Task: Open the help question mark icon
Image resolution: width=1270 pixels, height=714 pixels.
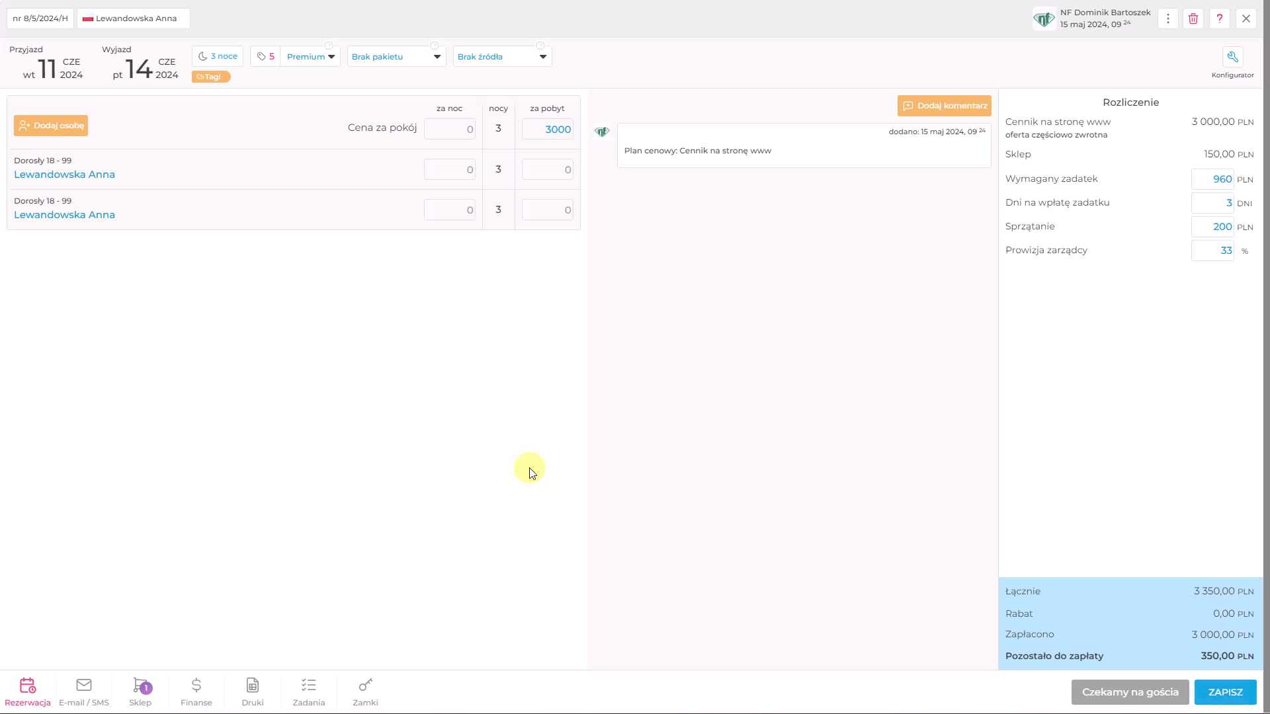Action: [1220, 19]
